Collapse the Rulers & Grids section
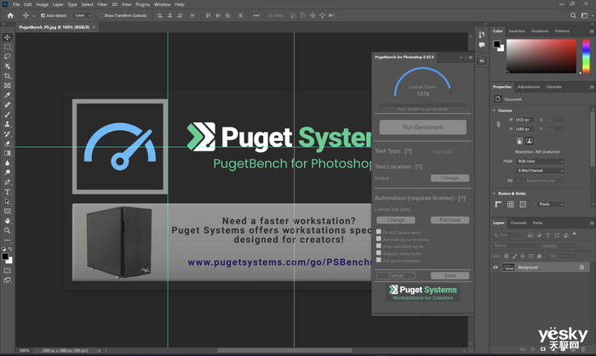 [x=494, y=194]
